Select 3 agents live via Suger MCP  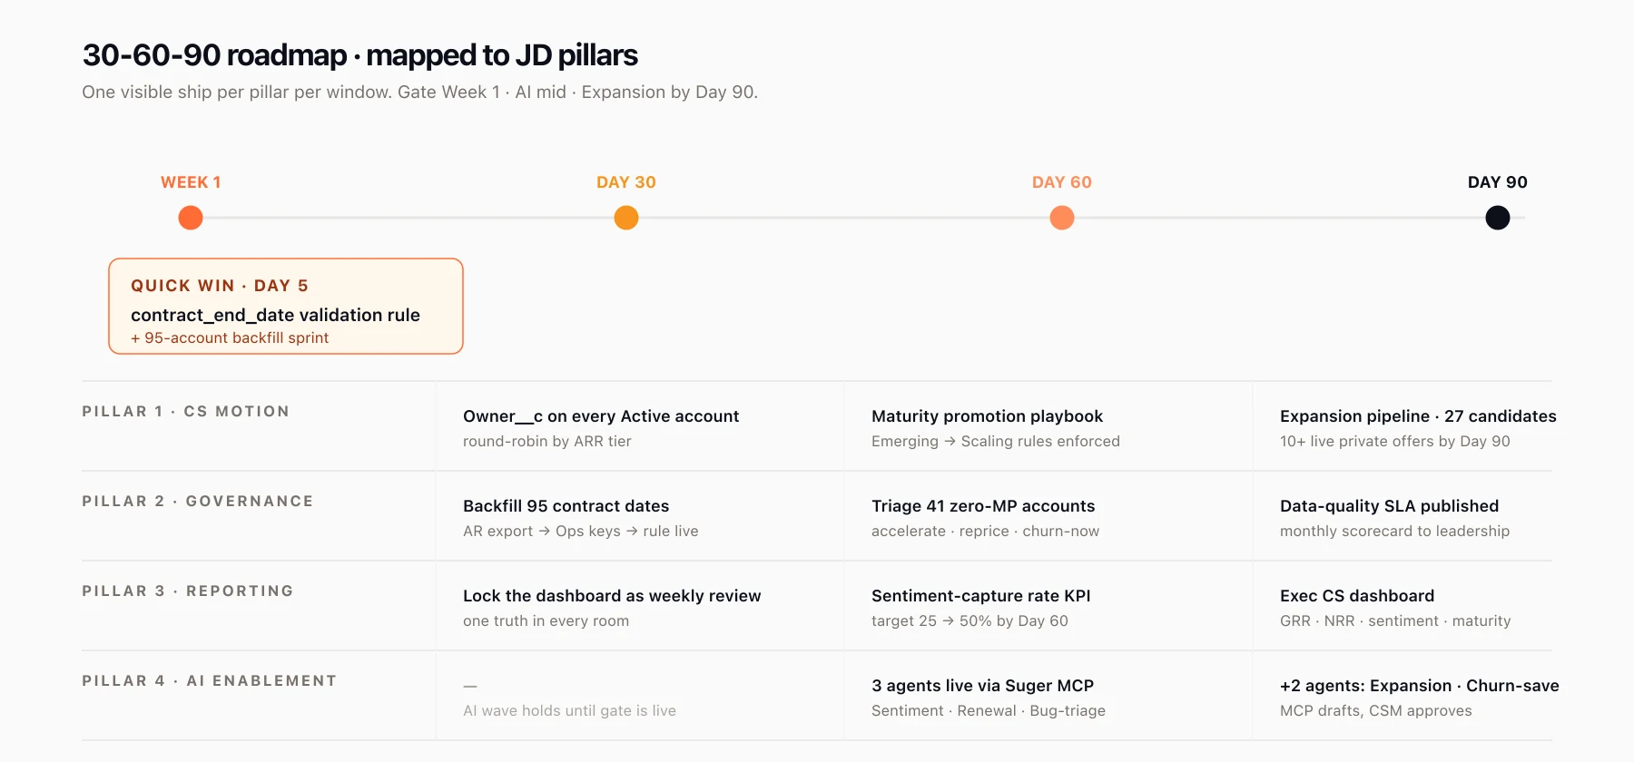tap(982, 686)
